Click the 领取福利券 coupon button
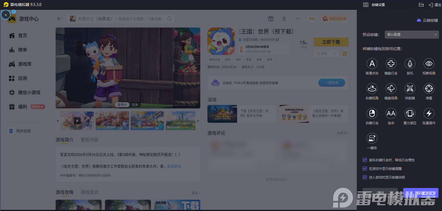 [x=335, y=19]
